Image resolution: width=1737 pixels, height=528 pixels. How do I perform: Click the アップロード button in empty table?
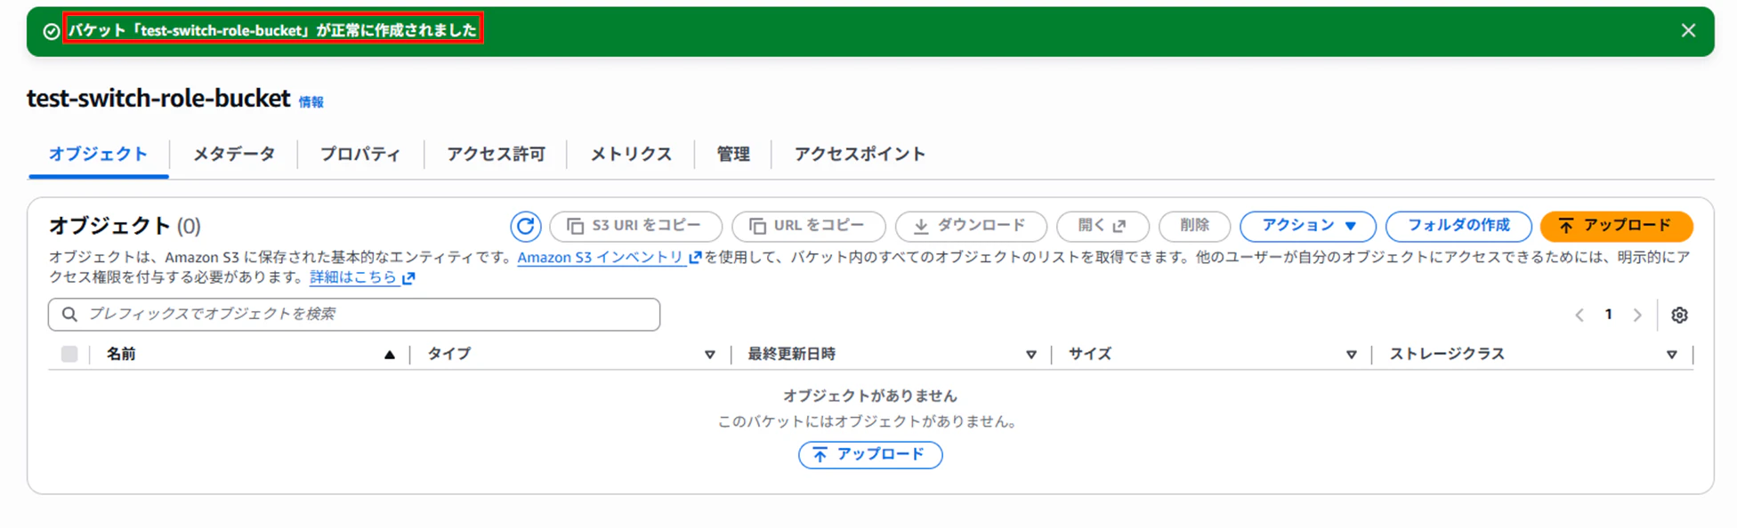click(x=870, y=455)
